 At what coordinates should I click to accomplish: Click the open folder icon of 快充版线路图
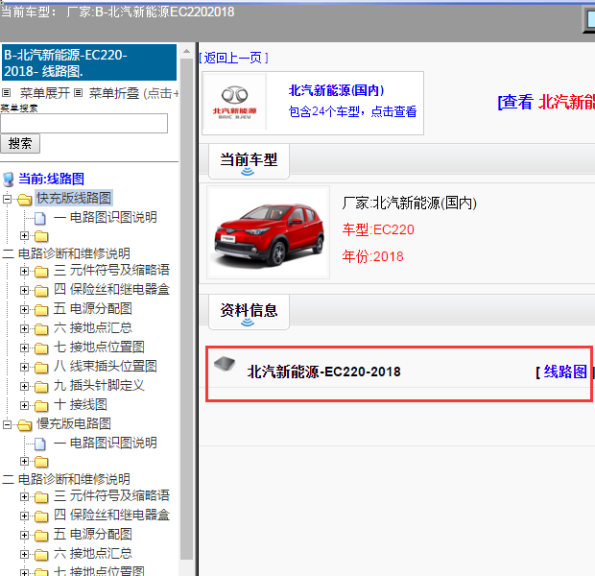click(25, 199)
